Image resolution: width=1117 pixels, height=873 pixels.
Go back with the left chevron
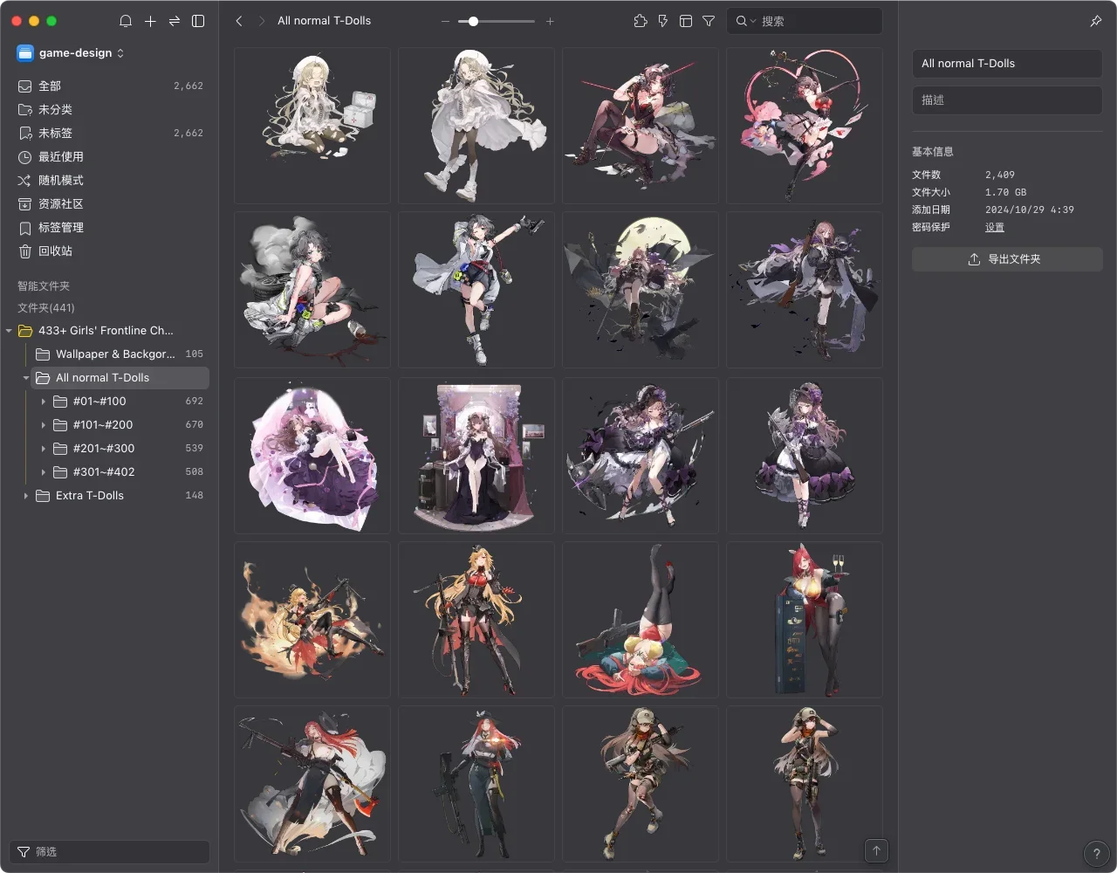click(239, 21)
